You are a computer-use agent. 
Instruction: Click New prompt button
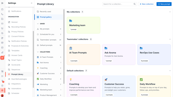point(164,4)
